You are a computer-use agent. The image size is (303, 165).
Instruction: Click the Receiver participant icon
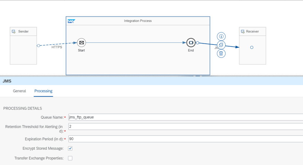(243, 32)
